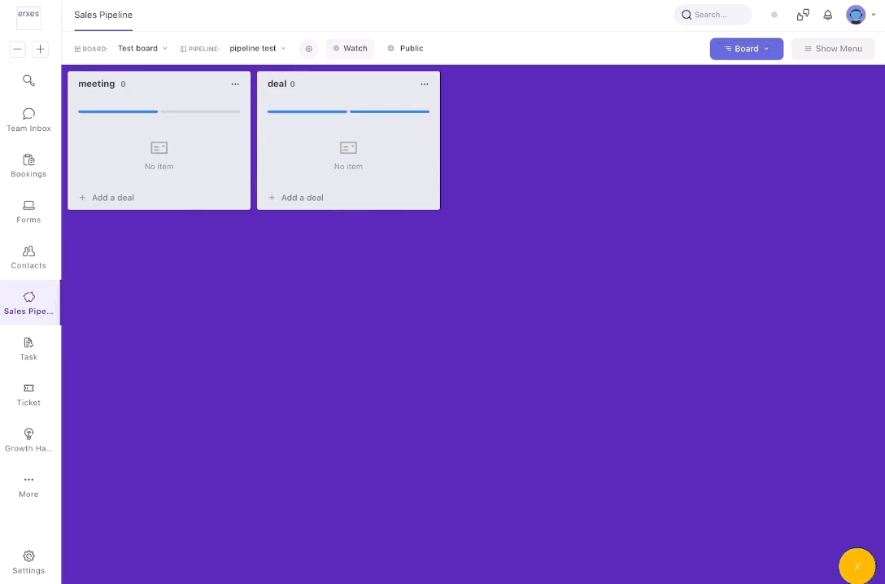This screenshot has height=584, width=885.
Task: Expand Test board dropdown
Action: [x=142, y=49]
